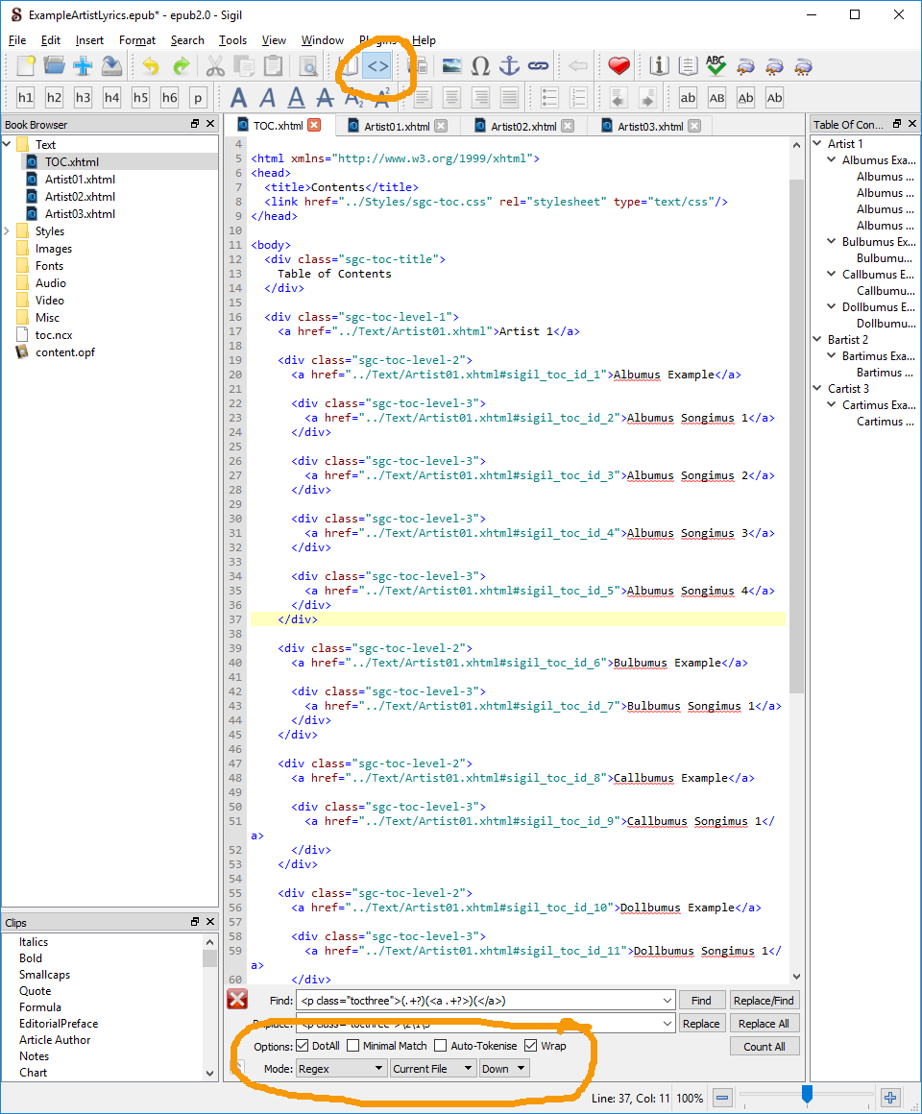The image size is (922, 1114).
Task: Open the Tools menu
Action: click(232, 40)
